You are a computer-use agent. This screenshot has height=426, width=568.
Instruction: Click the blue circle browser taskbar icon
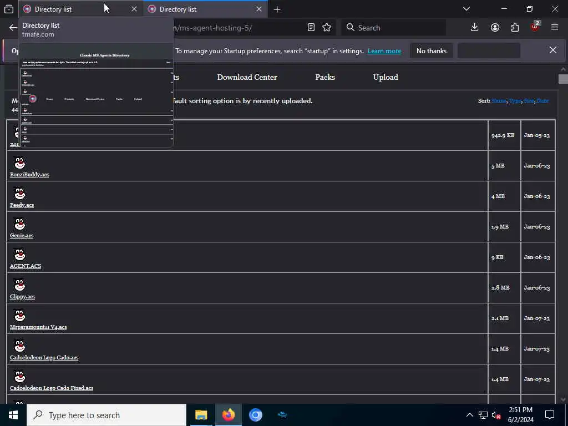[255, 415]
